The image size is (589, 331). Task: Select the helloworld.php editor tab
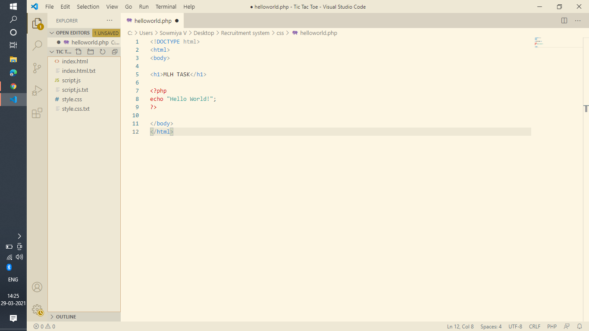(153, 21)
